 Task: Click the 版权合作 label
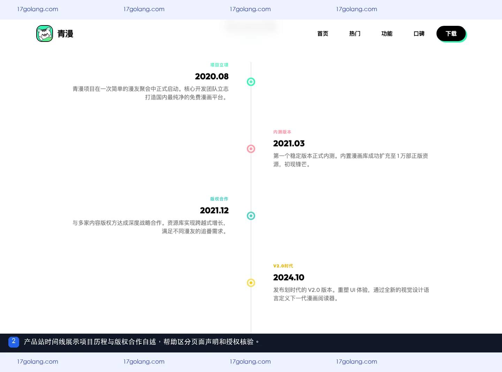tap(219, 199)
